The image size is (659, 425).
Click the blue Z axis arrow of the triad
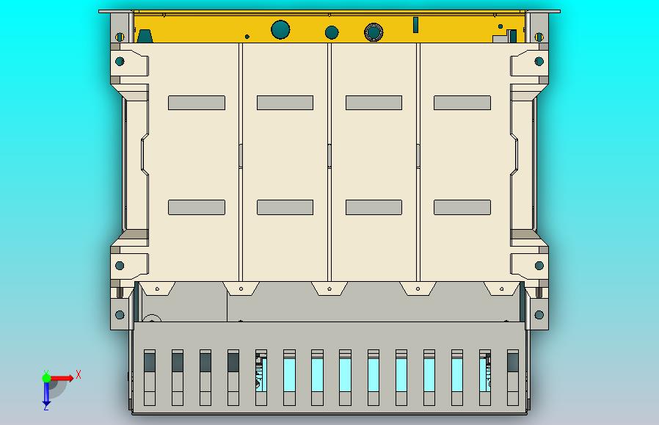(46, 393)
